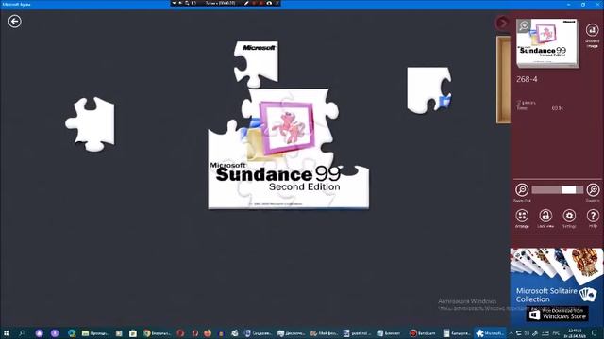Open the Sundance 99 preview thumbnail
604x339 pixels.
(547, 43)
